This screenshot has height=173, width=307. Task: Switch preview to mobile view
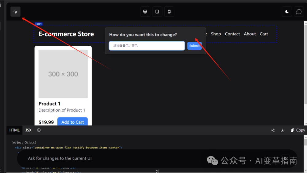(169, 12)
